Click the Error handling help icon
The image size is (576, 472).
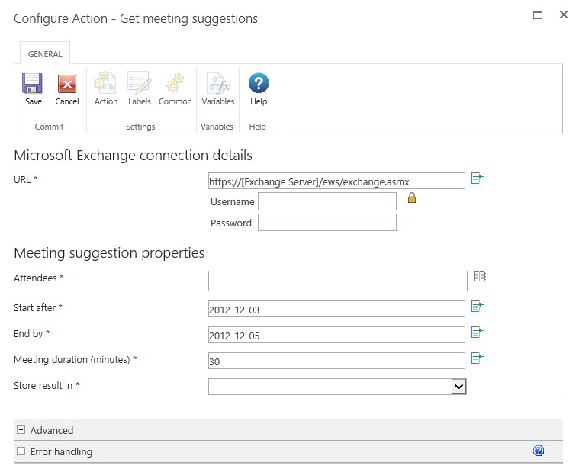(x=539, y=451)
